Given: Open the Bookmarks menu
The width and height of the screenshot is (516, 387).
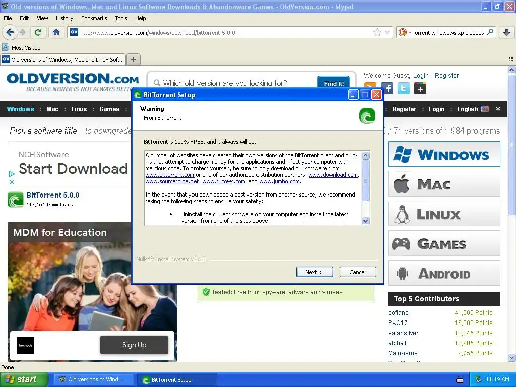Looking at the screenshot, I should tap(94, 18).
